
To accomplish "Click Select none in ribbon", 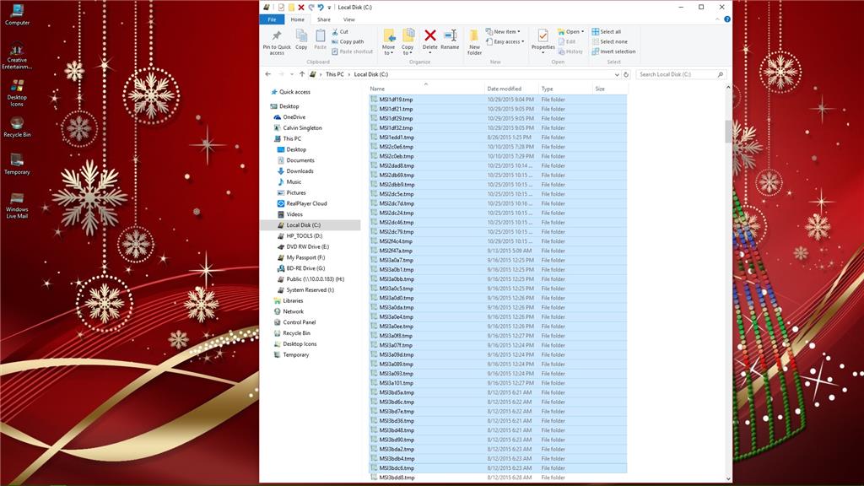I will point(609,42).
